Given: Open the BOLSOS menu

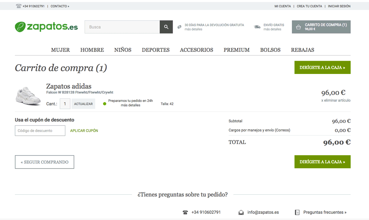Looking at the screenshot, I should click(270, 50).
